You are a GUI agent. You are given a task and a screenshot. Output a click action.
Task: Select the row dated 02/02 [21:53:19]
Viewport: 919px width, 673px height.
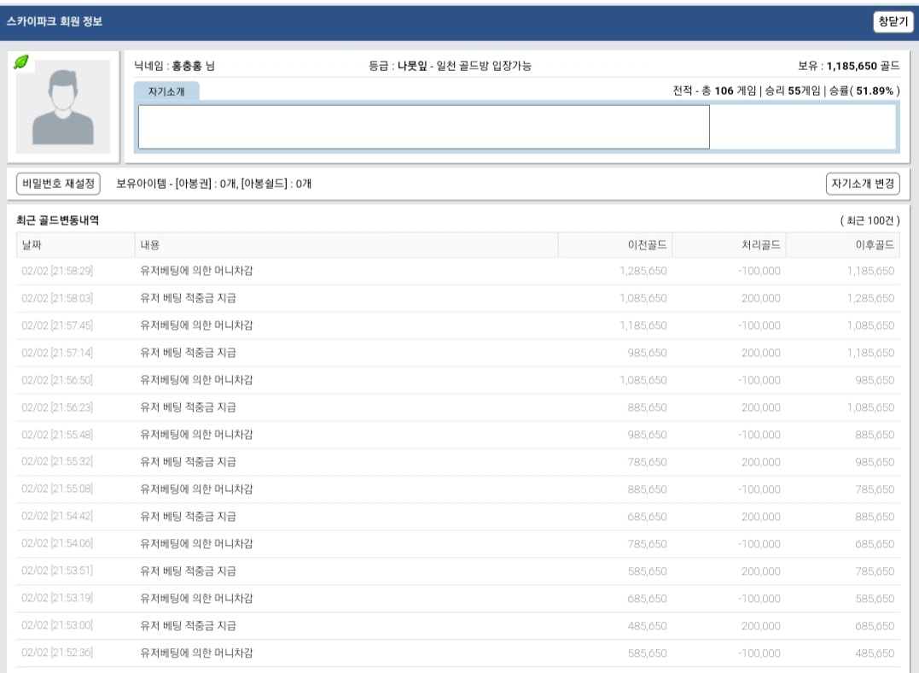tap(457, 599)
